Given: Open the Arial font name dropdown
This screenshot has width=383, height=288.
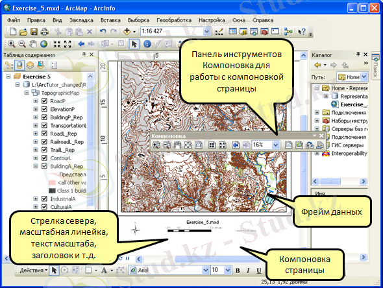Looking at the screenshot, I should pos(206,270).
